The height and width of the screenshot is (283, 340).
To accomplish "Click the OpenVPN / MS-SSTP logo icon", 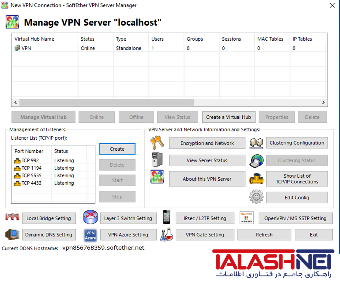I will [x=247, y=217].
